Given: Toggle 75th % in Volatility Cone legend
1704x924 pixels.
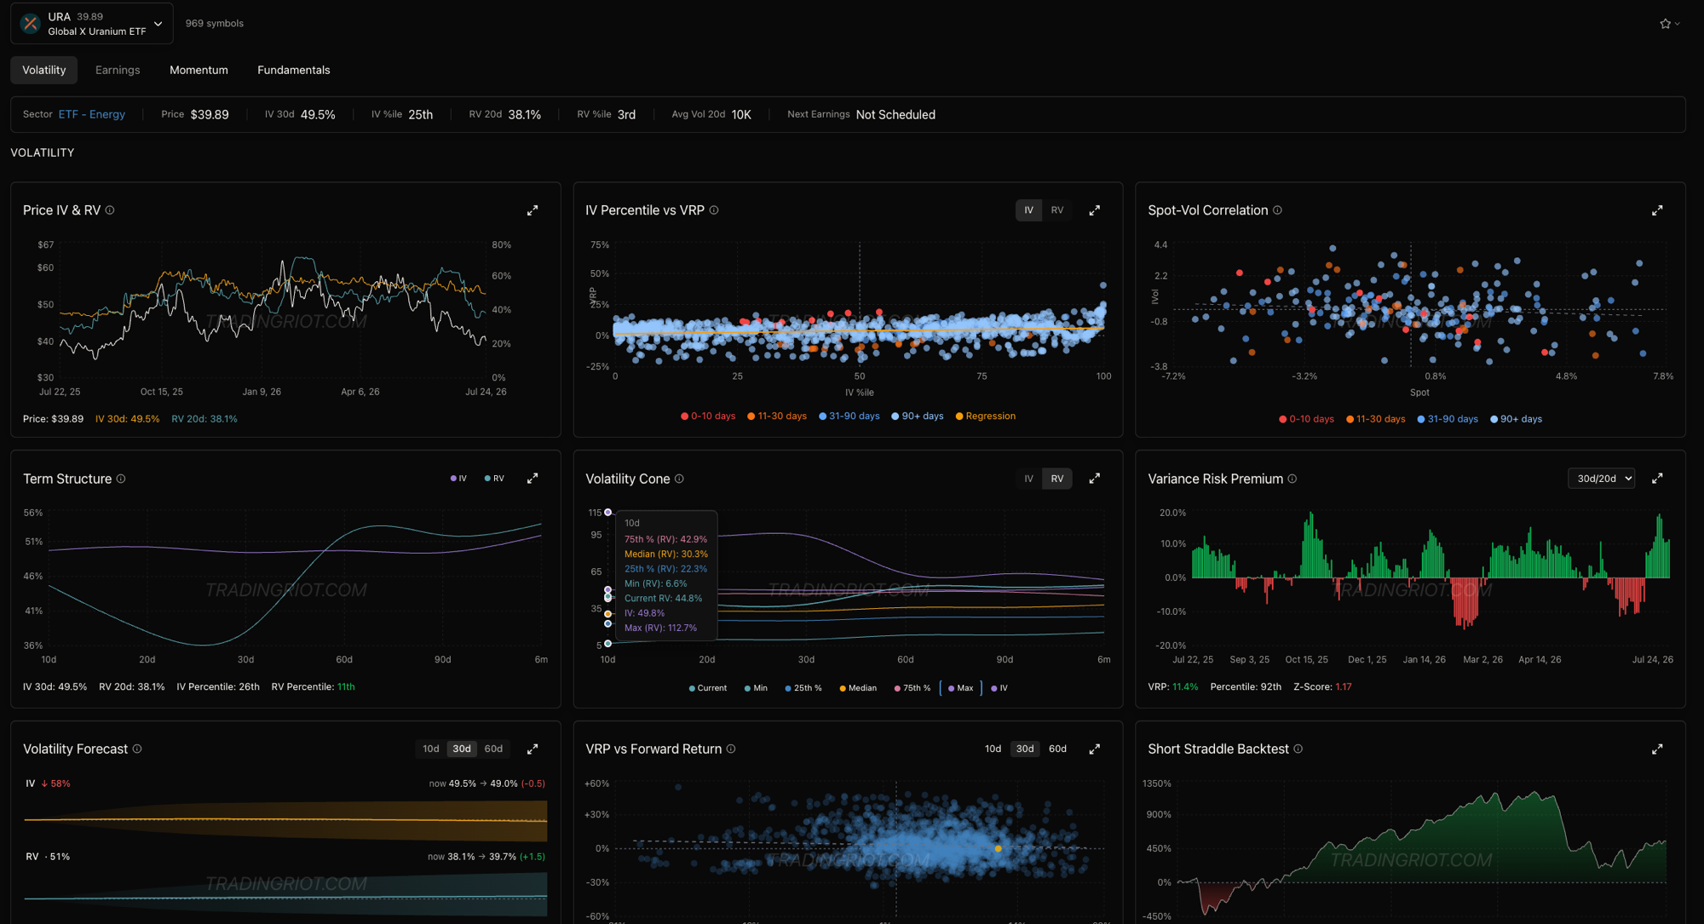Looking at the screenshot, I should point(912,688).
